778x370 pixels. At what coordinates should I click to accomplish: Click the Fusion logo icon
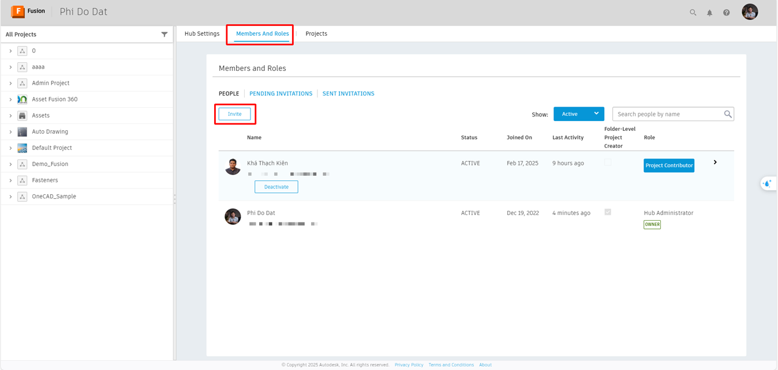17,12
